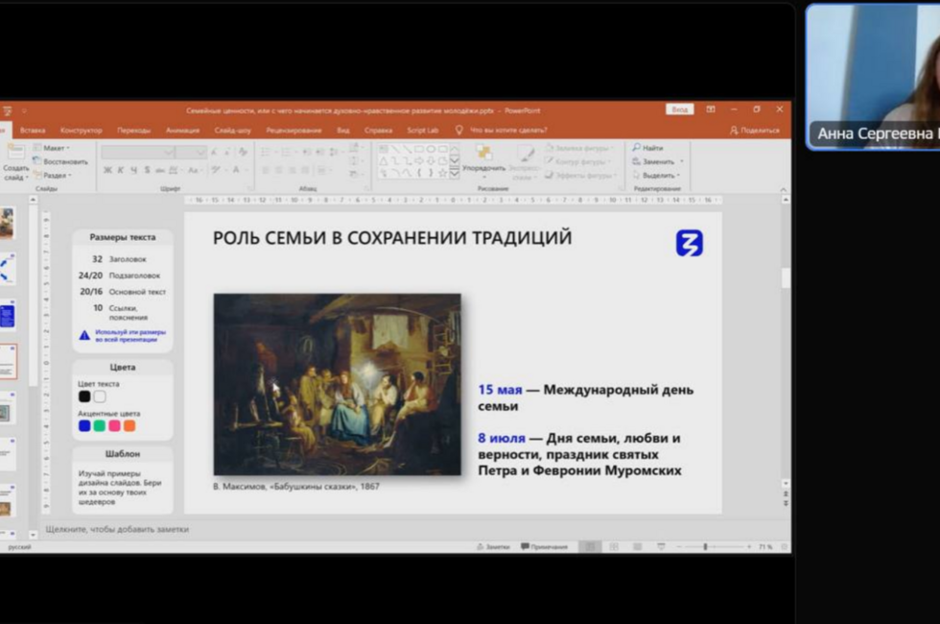Click the notes field Щелкните, чтобы добавить заметки
The image size is (940, 624).
pos(117,529)
